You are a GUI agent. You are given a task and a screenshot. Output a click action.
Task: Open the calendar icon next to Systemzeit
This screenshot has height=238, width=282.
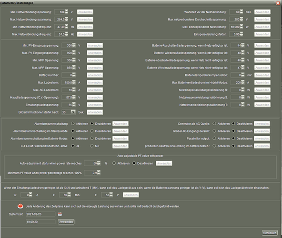60,214
